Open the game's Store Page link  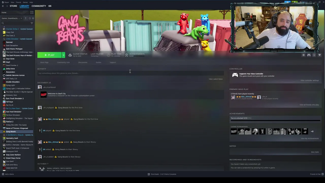pyautogui.click(x=44, y=62)
